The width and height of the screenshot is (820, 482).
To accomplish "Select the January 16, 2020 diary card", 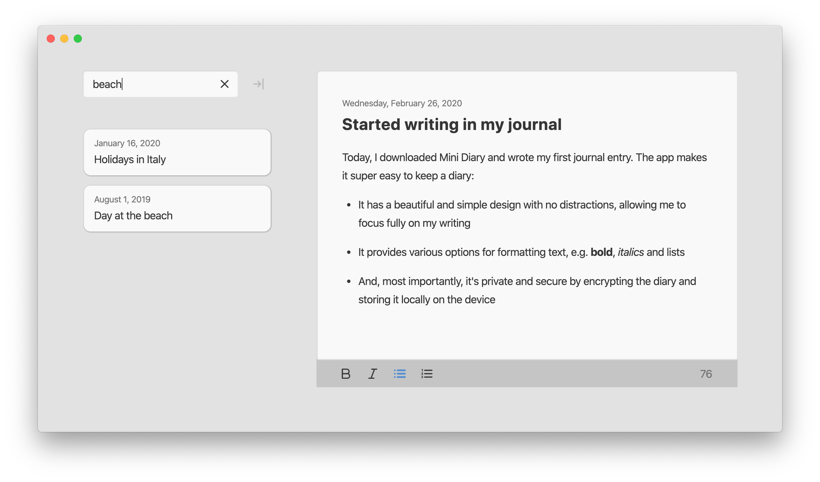I will point(177,152).
